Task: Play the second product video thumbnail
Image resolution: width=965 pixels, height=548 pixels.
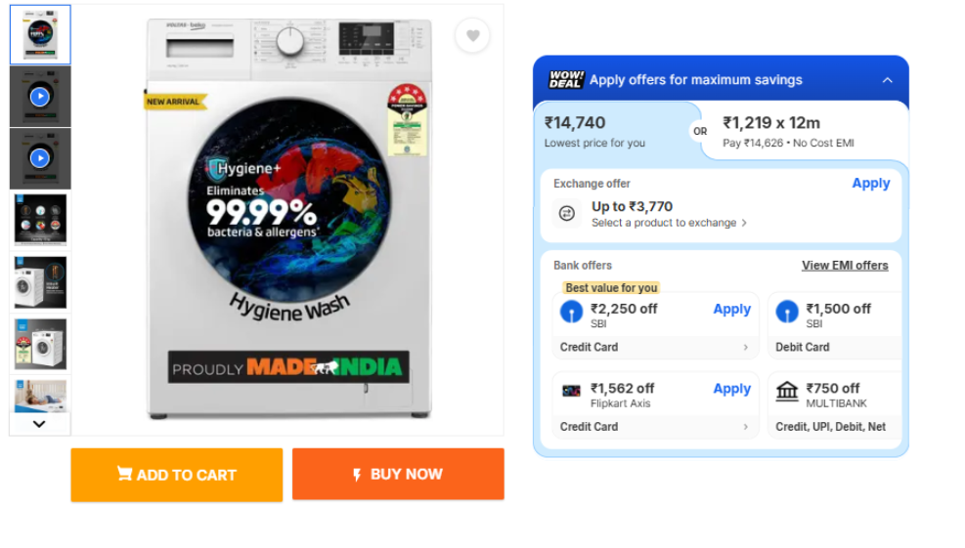Action: (39, 158)
